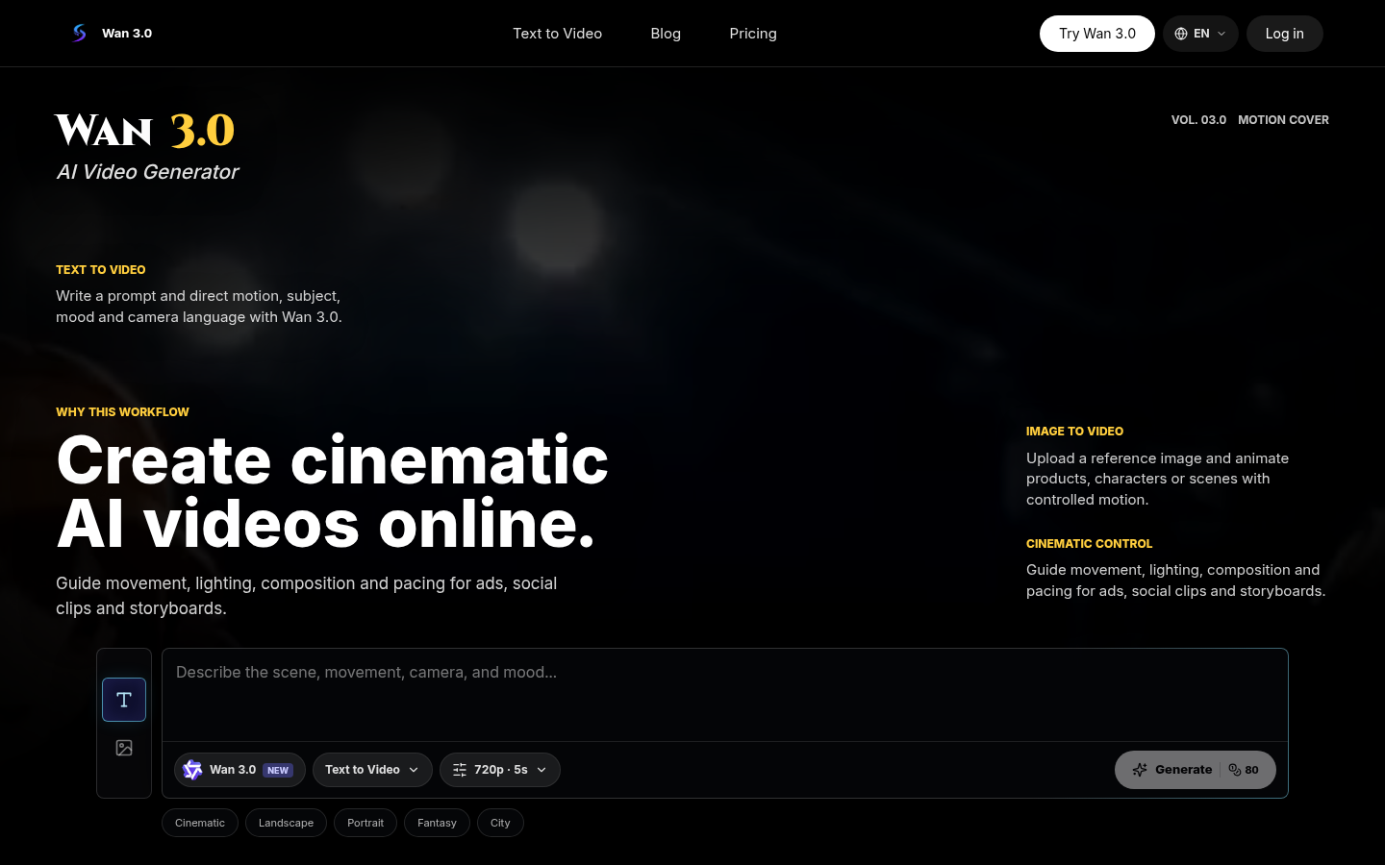Click the globe language icon
Viewport: 1385px width, 865px height.
click(1181, 34)
